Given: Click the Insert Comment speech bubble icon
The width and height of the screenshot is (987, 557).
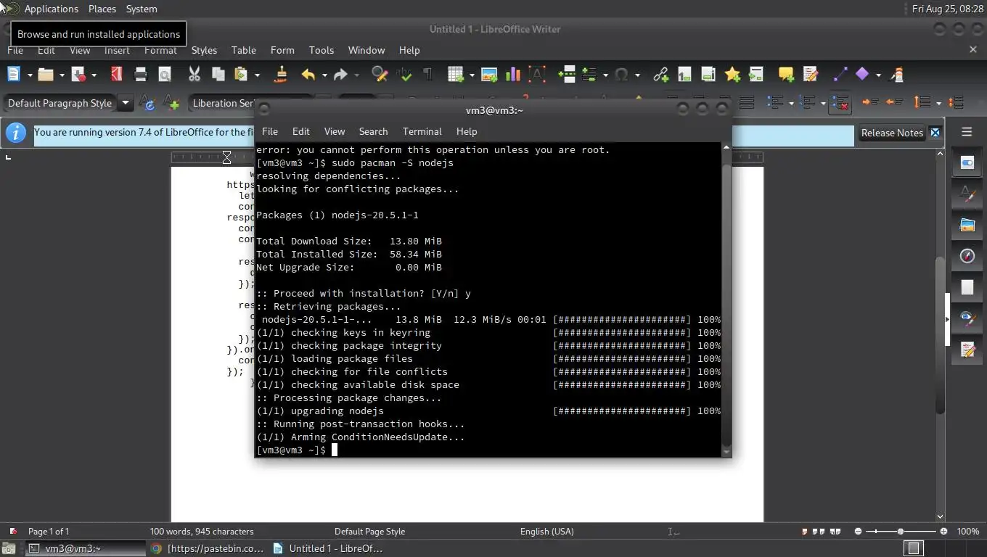Looking at the screenshot, I should pos(786,74).
